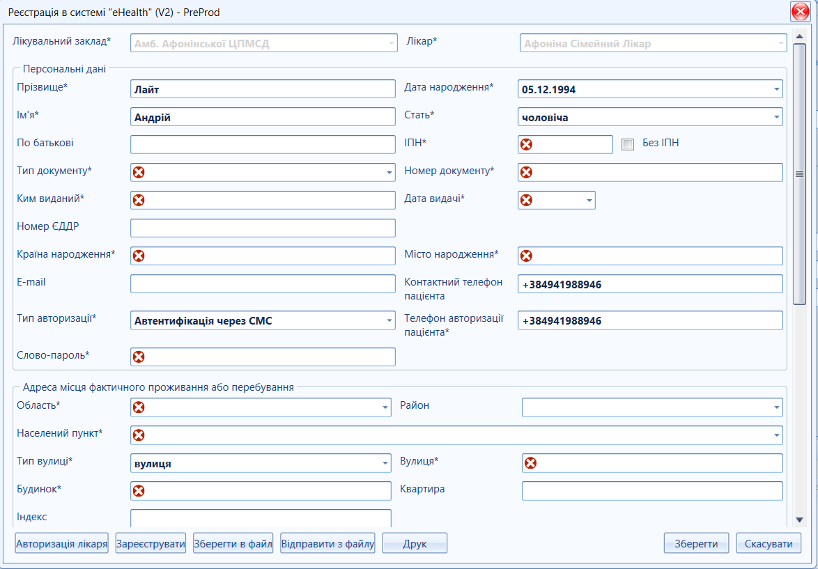Click the Авторизація лікаря button
Viewport: 818px width, 569px height.
click(x=62, y=543)
